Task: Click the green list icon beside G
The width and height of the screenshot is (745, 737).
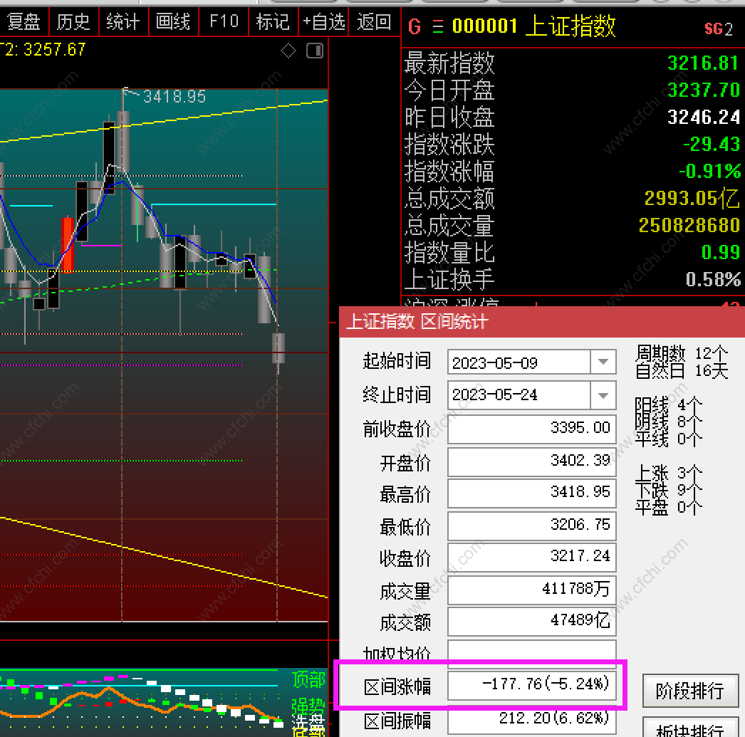Action: (x=438, y=26)
